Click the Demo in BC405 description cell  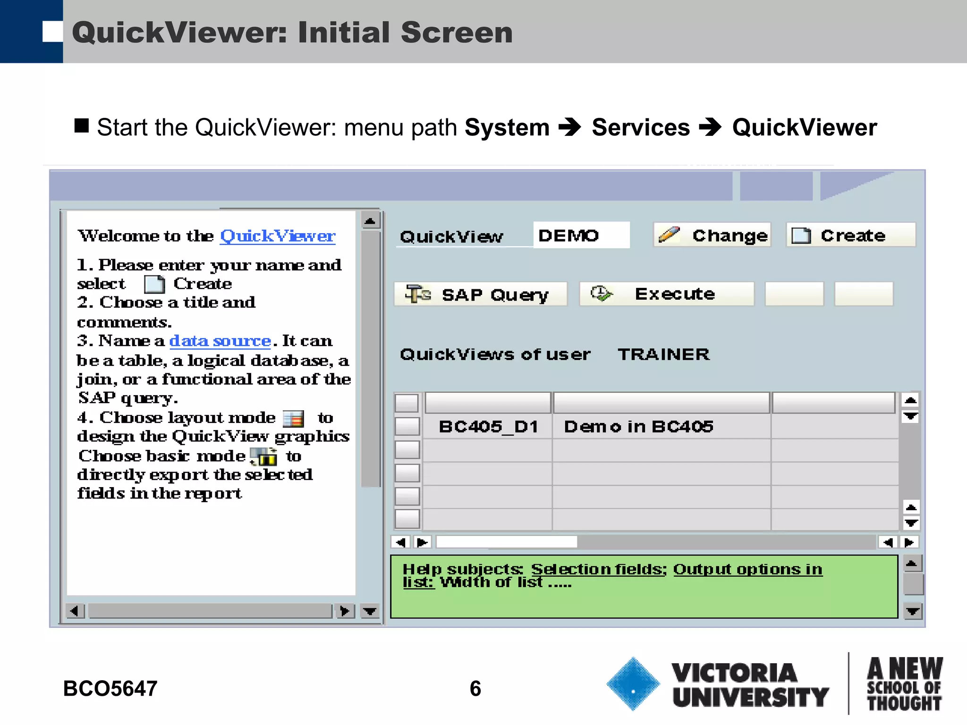tap(661, 427)
